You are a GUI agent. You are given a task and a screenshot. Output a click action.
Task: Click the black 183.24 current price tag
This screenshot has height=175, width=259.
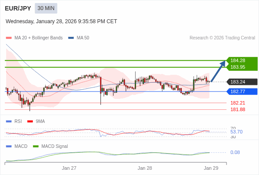[242, 82]
